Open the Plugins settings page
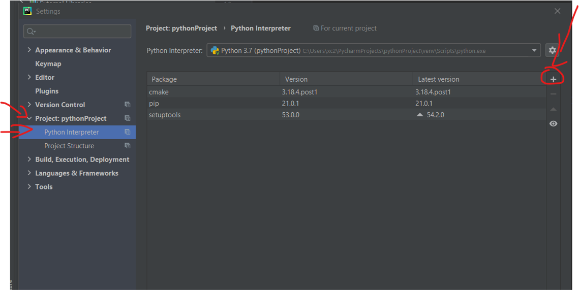This screenshot has height=290, width=579. [x=47, y=91]
